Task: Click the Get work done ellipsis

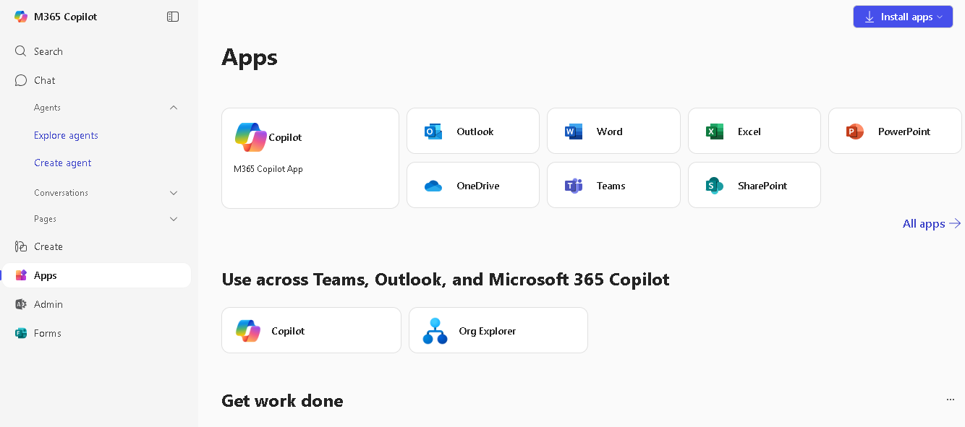Action: pos(951,400)
